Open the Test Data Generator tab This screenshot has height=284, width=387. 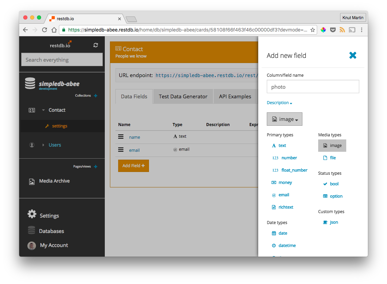point(183,97)
